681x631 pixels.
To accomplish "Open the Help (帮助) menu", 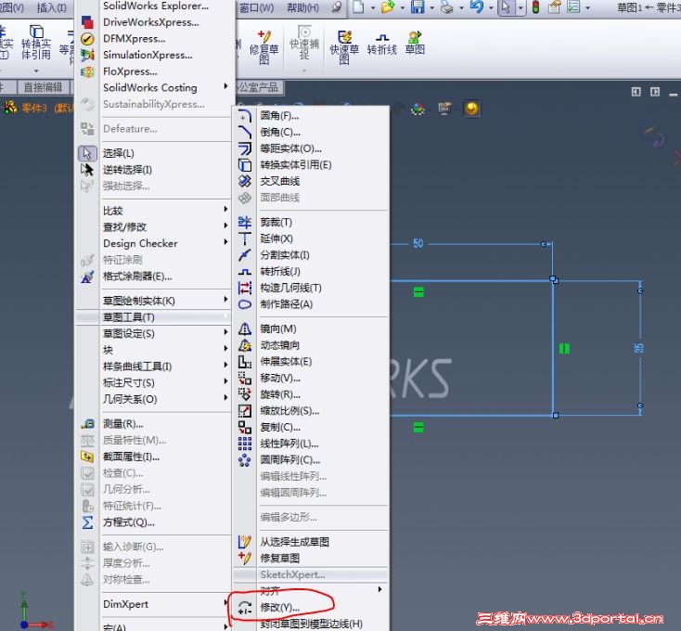I will tap(302, 7).
